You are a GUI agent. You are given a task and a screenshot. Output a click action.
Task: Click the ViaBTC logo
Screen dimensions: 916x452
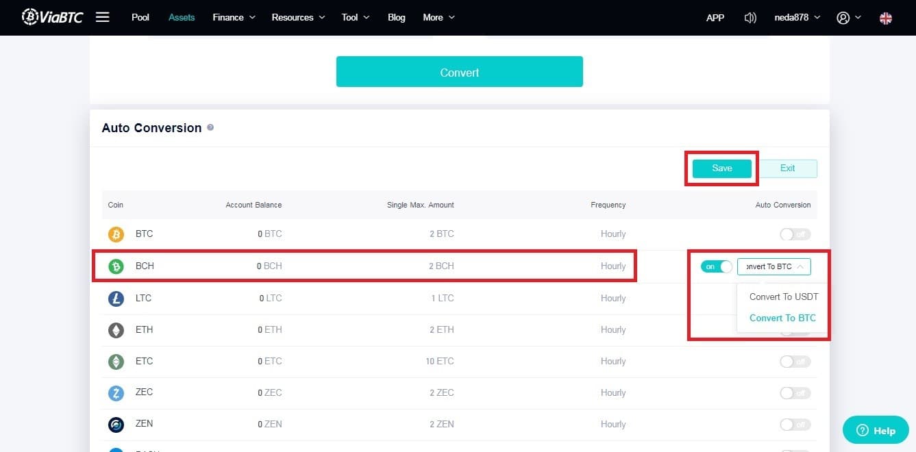click(52, 17)
